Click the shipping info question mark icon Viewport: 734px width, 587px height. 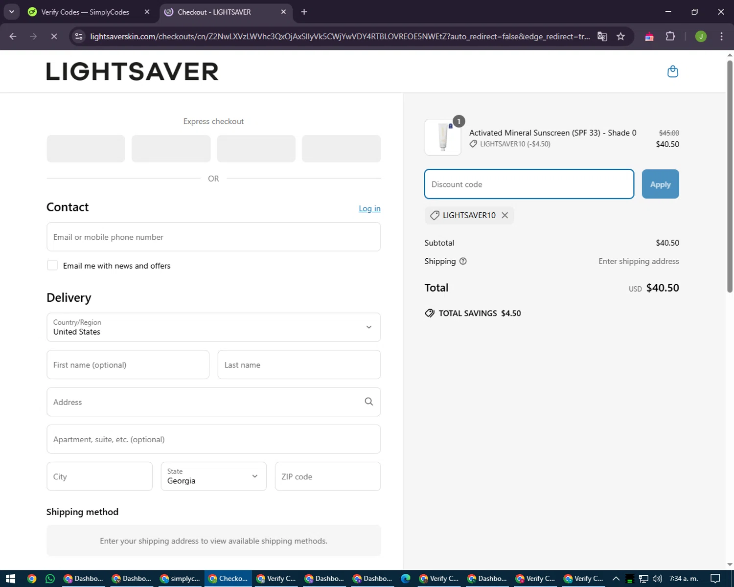463,261
